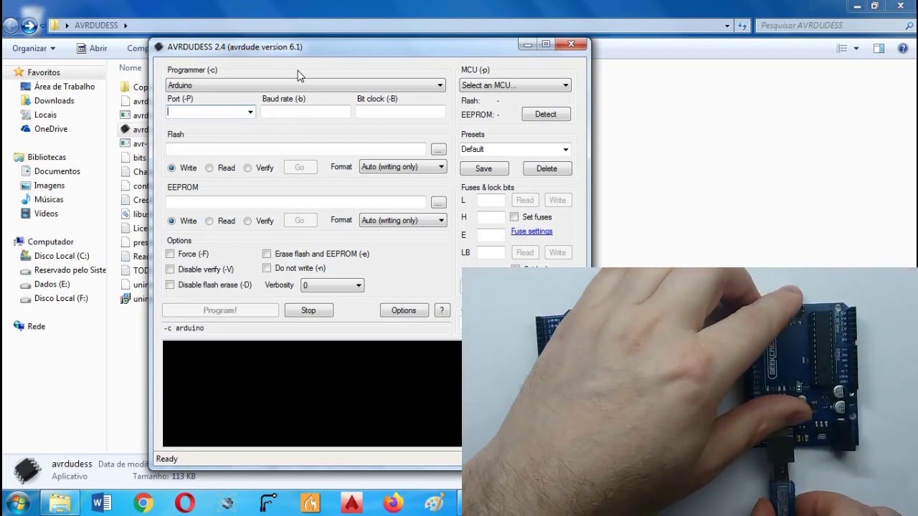This screenshot has height=516, width=918.
Task: Select Flash Write radio button
Action: [171, 168]
